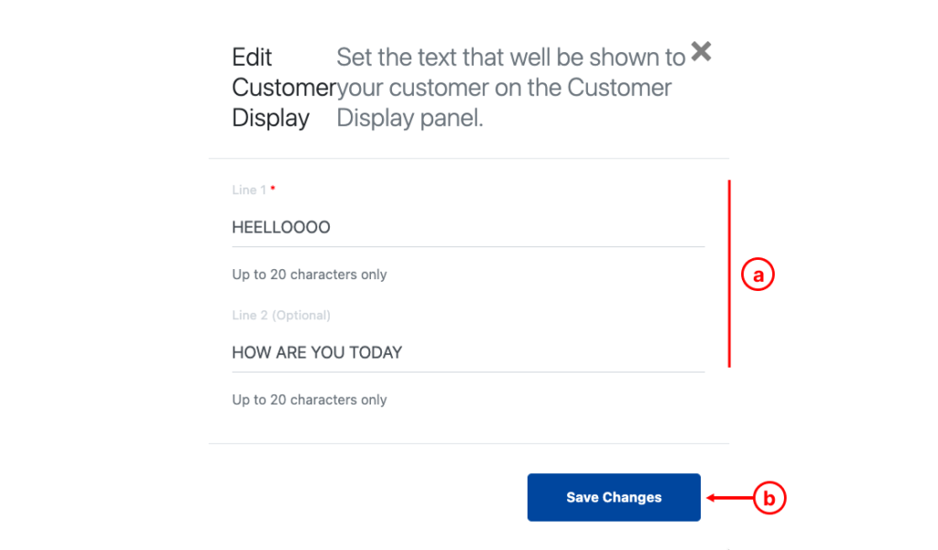Viewport: 938px width, 550px height.
Task: Select the "Line 1" field label
Action: point(248,190)
